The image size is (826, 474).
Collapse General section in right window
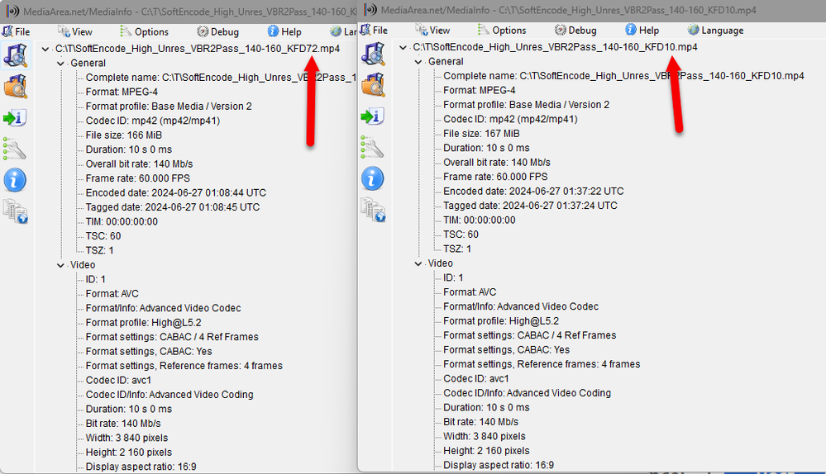click(x=418, y=62)
